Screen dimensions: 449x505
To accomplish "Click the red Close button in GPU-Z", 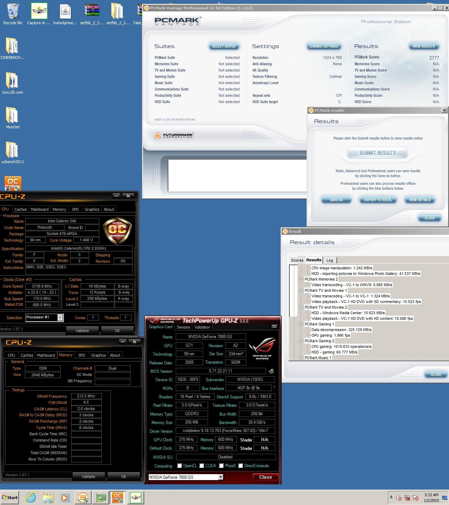I will pos(266,477).
